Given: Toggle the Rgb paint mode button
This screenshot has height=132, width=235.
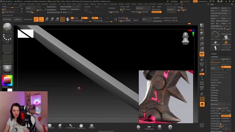Looking at the screenshot, I should click(x=84, y=18).
